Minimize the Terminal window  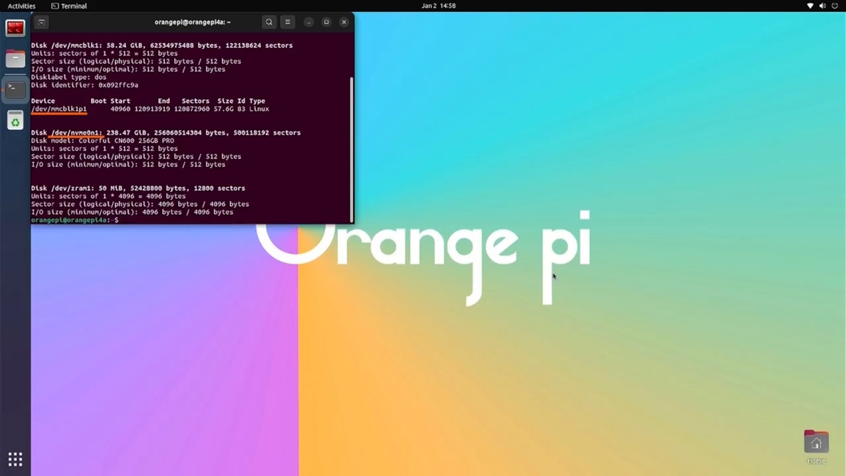click(x=309, y=22)
